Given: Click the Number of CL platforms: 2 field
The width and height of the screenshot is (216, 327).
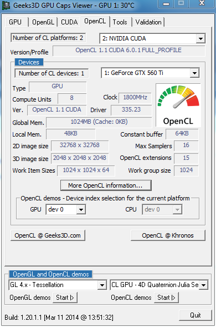Looking at the screenshot, I should pyautogui.click(x=48, y=38).
